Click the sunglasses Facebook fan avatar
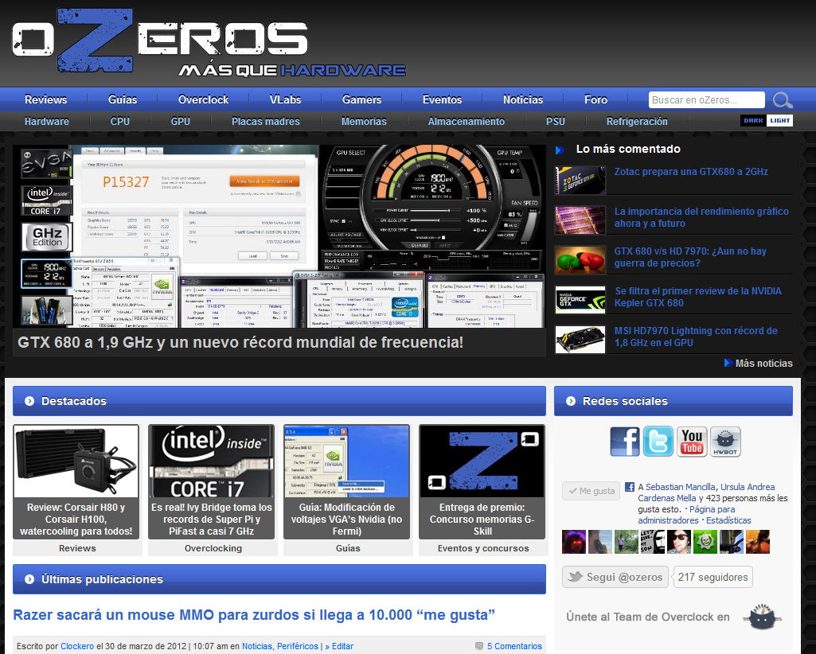The width and height of the screenshot is (816, 654). [x=679, y=542]
